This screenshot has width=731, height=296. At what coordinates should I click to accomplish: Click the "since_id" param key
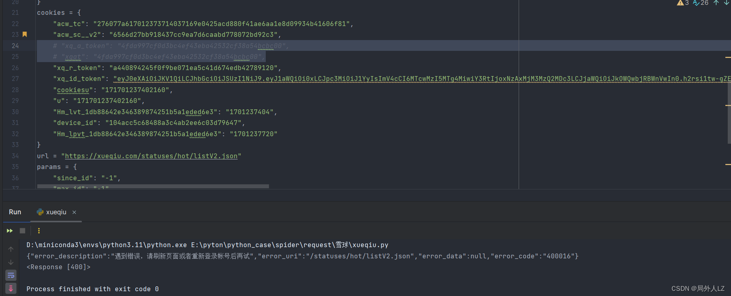75,178
